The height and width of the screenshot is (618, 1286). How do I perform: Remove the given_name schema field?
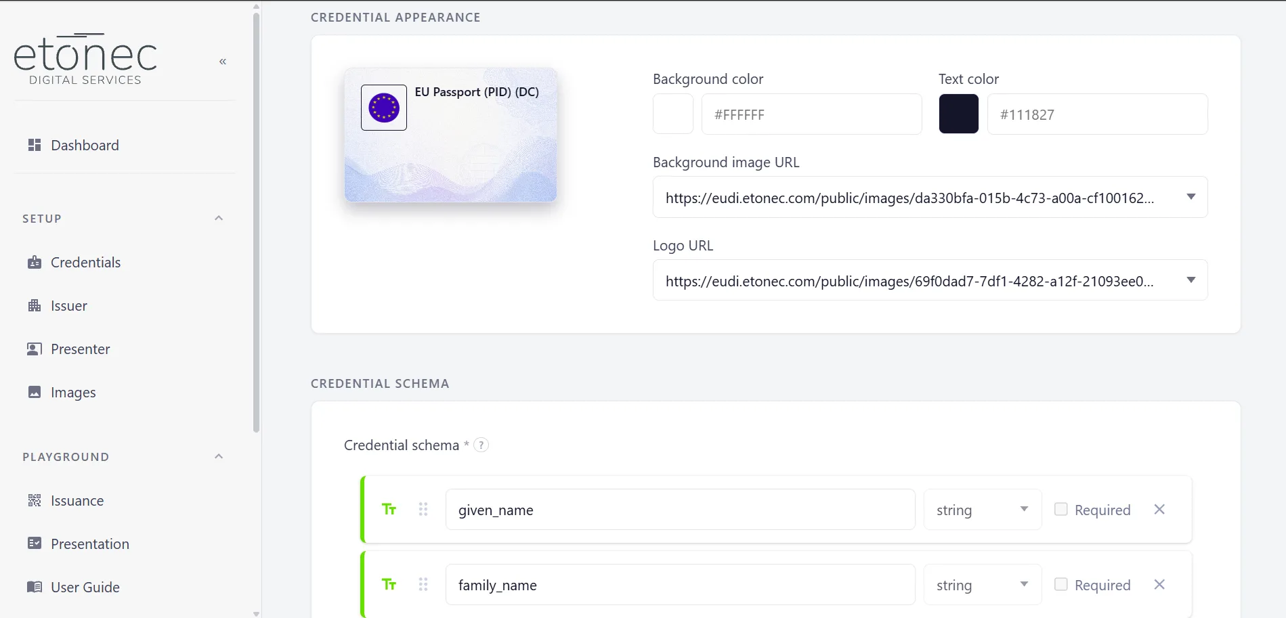click(1159, 509)
